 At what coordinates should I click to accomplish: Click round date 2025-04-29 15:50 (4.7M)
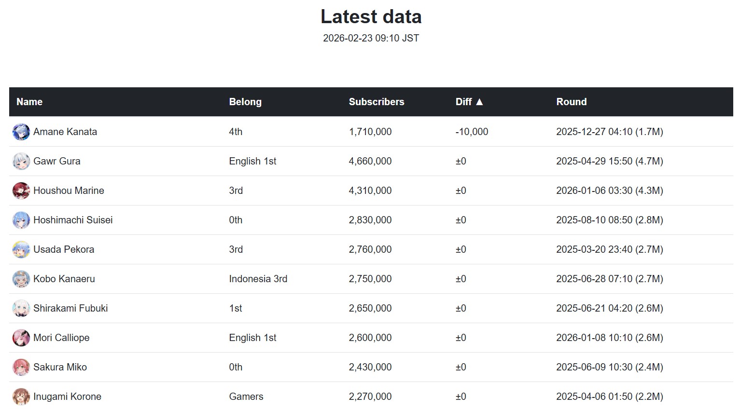(610, 161)
